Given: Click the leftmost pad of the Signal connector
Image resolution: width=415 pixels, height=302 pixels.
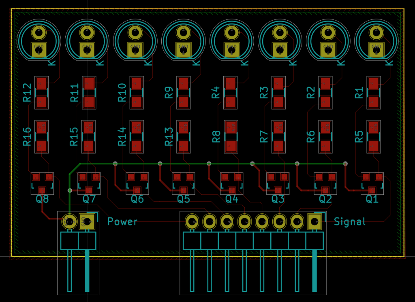Looking at the screenshot, I should click(x=192, y=221).
